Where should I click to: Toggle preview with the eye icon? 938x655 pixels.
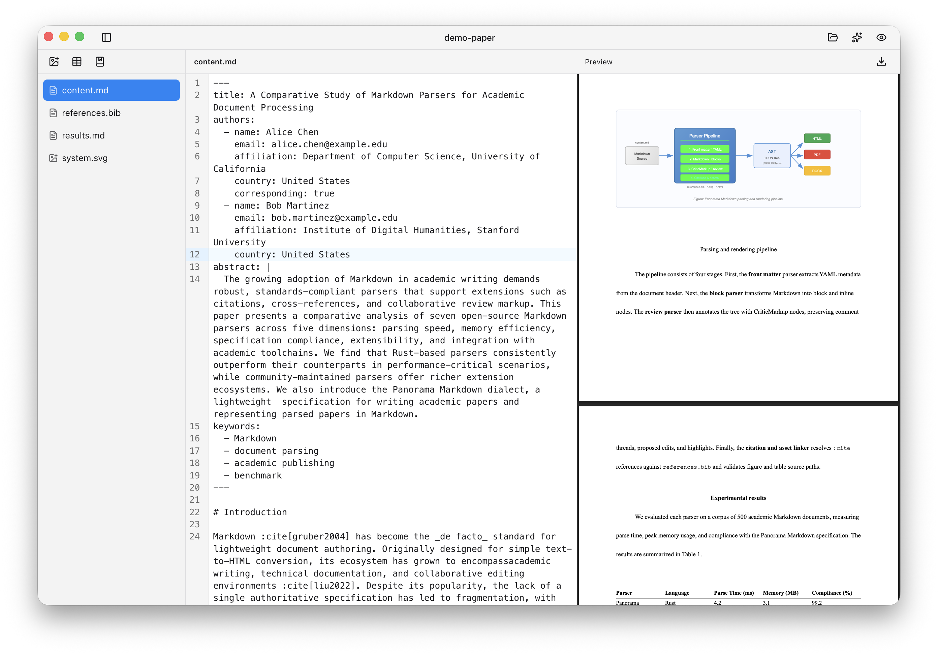click(881, 37)
